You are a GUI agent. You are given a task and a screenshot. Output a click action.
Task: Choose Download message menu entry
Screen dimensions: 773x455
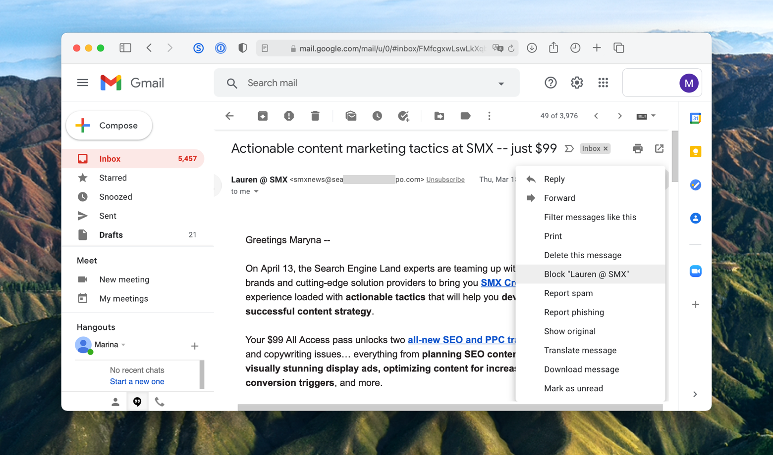pos(590,369)
